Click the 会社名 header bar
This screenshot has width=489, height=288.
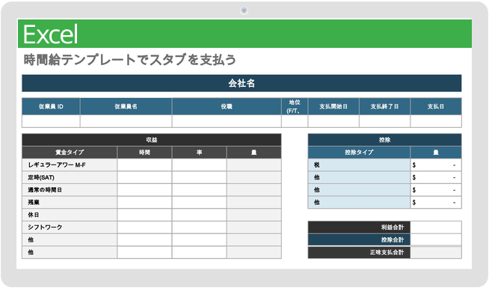tap(242, 83)
